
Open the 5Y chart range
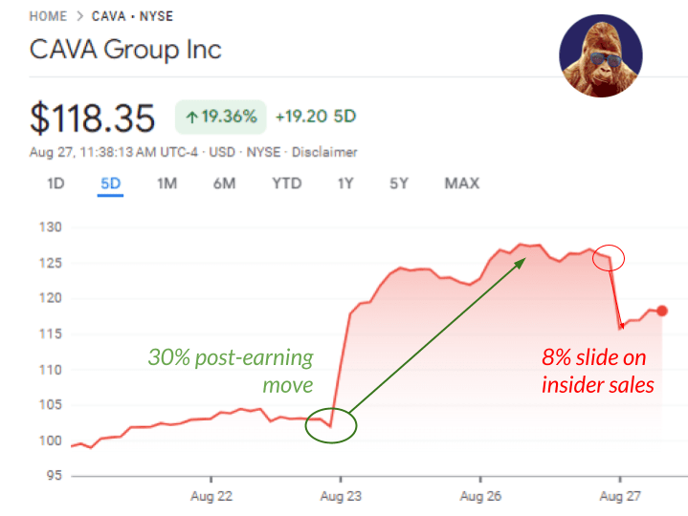tap(399, 183)
